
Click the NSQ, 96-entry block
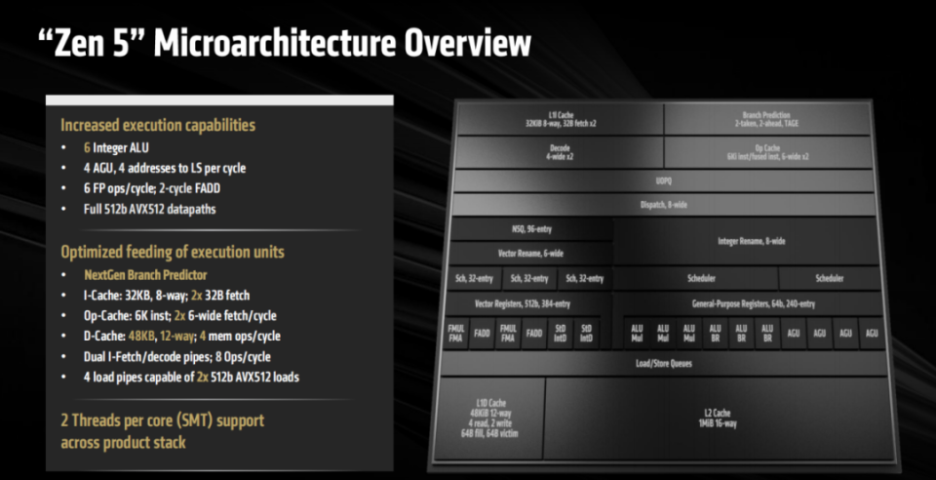pos(531,228)
